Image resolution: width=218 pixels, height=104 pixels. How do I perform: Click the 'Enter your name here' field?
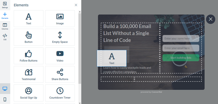pyautogui.click(x=181, y=38)
